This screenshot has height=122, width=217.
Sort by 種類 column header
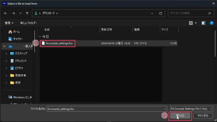(x=137, y=30)
